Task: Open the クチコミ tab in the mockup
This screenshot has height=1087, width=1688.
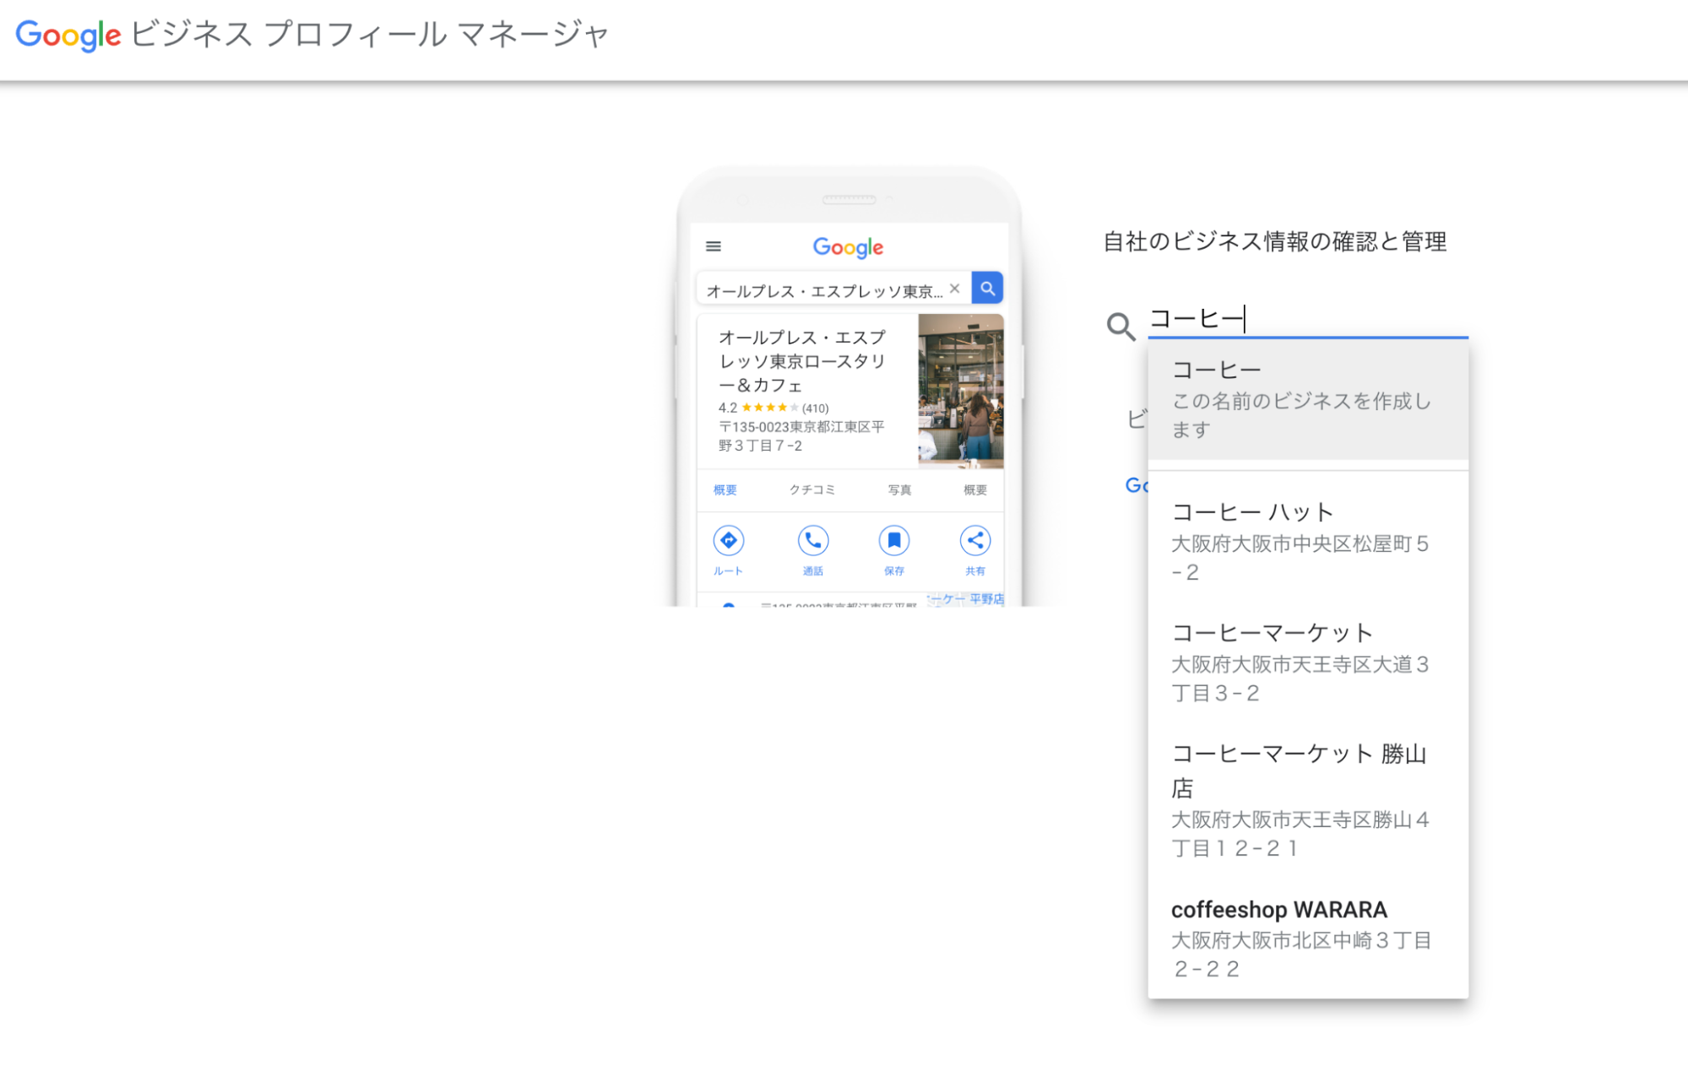Action: point(812,489)
